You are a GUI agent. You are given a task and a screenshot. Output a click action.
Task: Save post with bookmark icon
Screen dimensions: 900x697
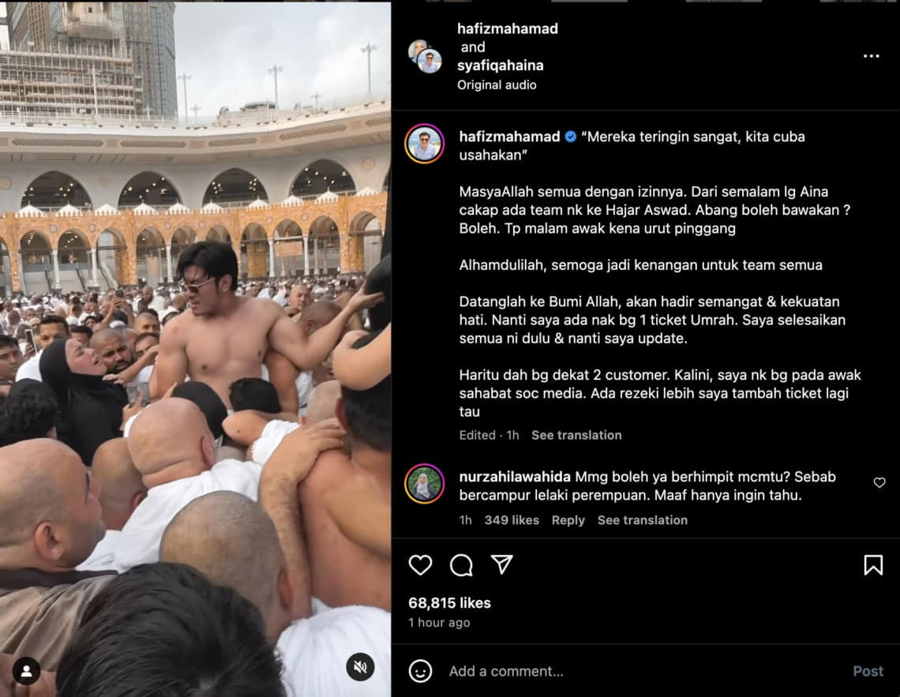point(873,565)
